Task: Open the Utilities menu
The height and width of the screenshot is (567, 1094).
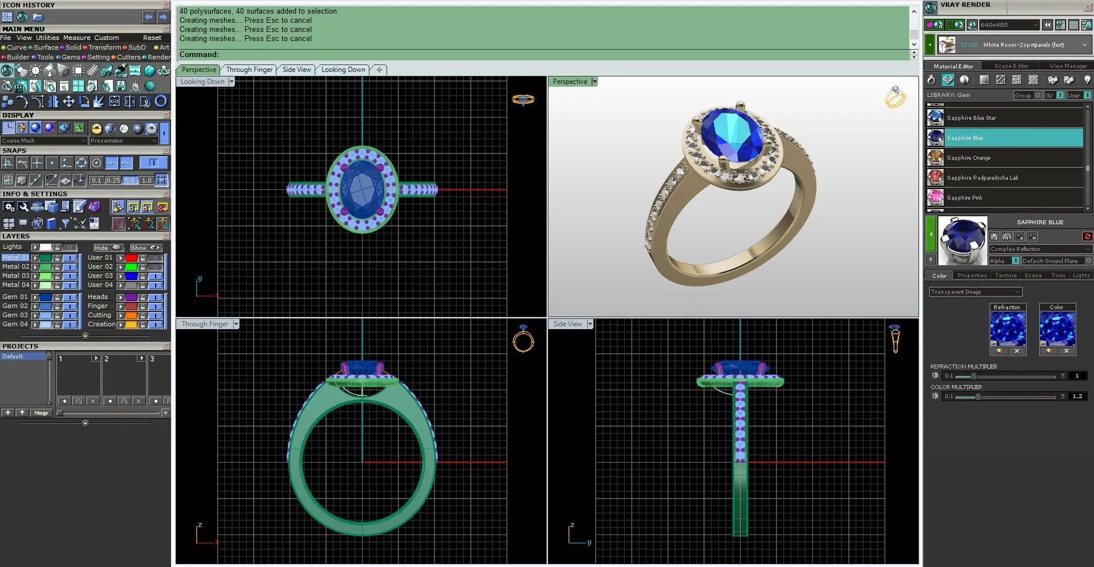Action: (47, 38)
